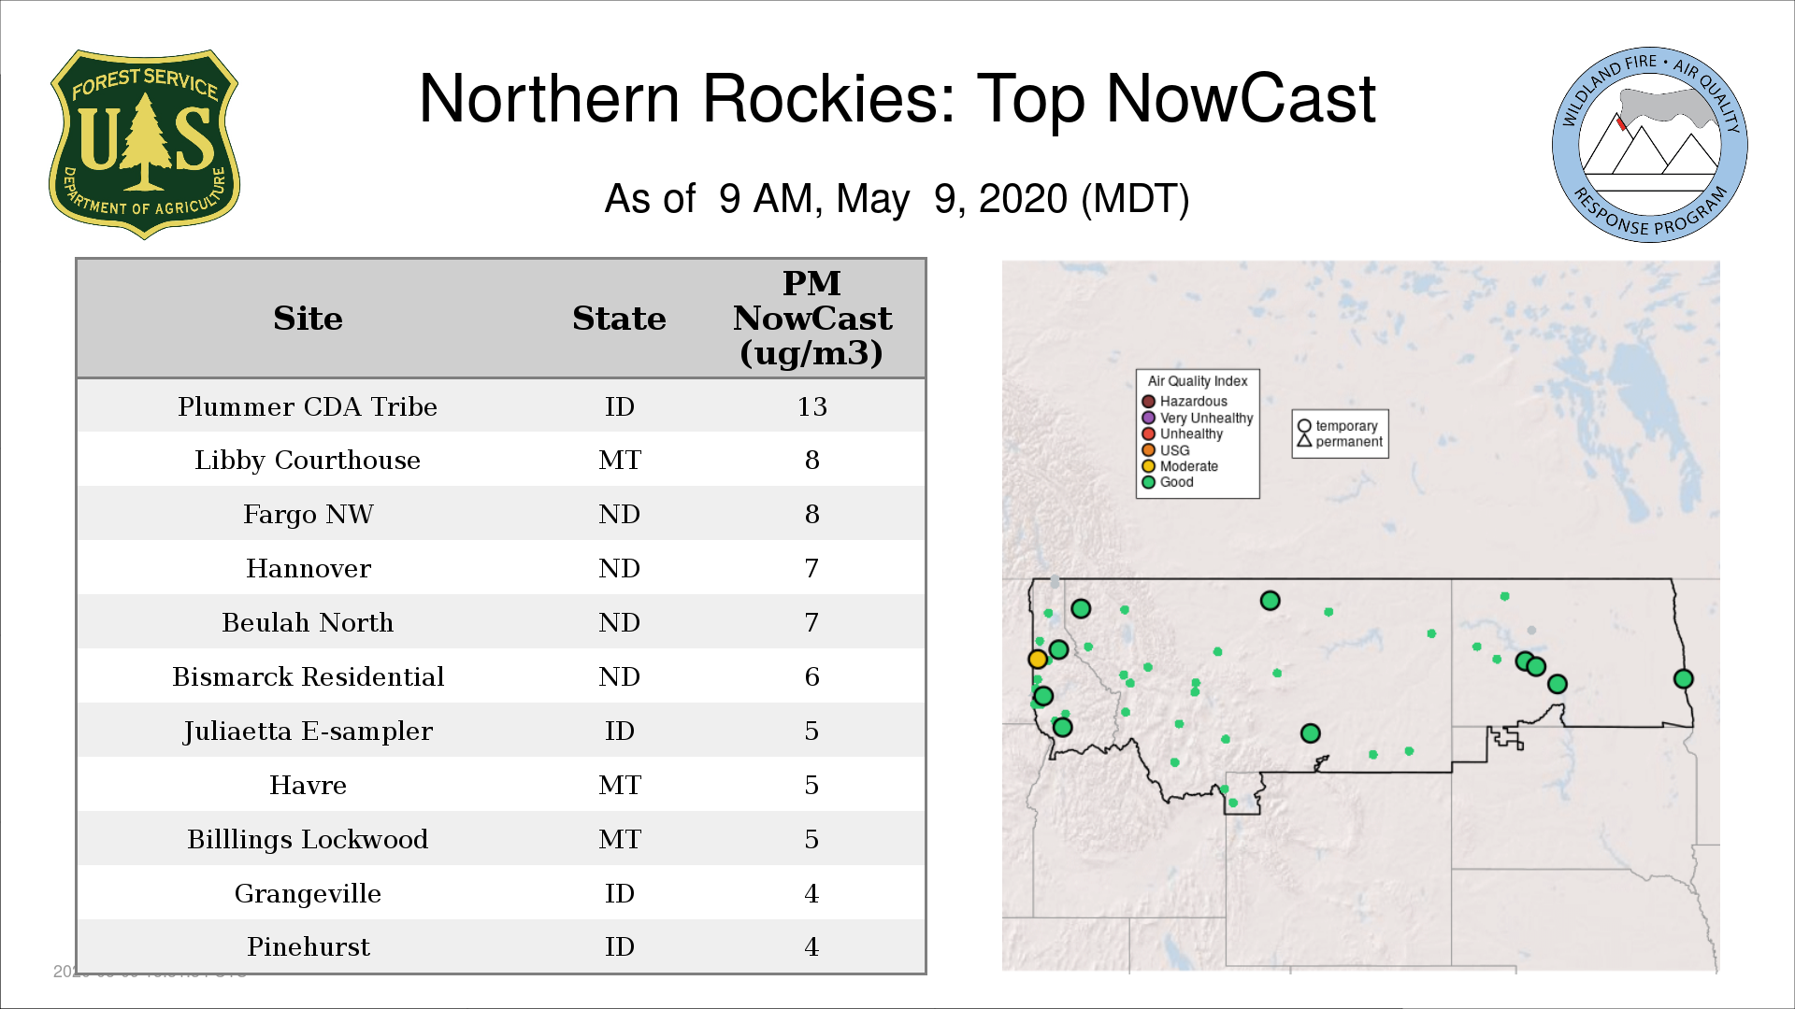Click the permanent triangle symbol in the legend
This screenshot has width=1795, height=1009.
point(1304,441)
